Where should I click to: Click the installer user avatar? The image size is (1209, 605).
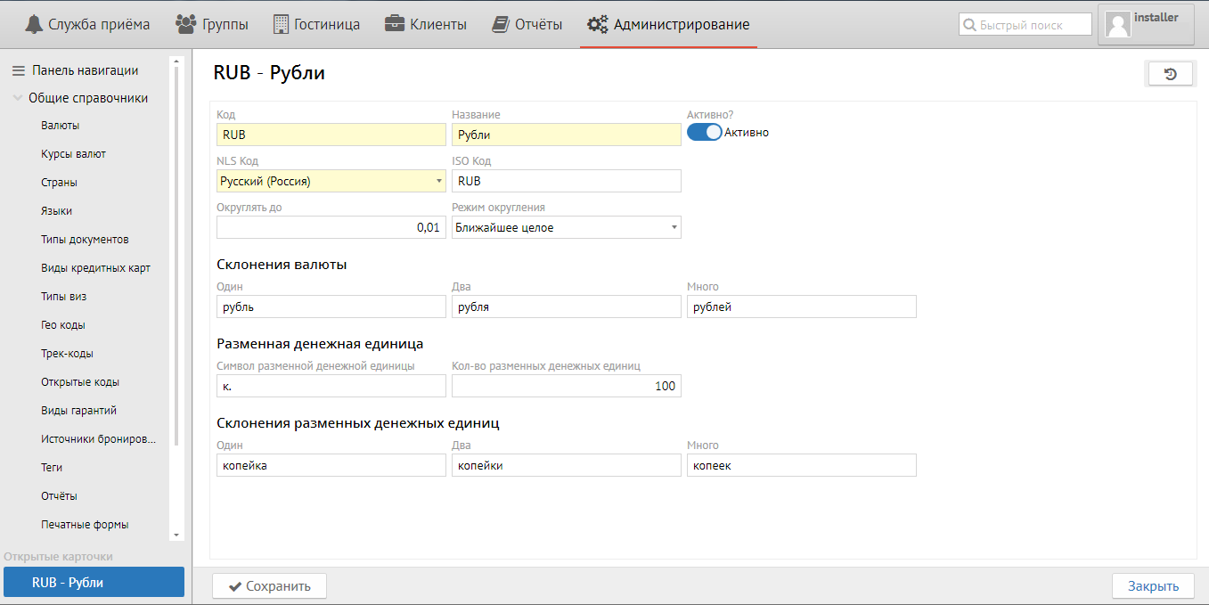click(1117, 25)
